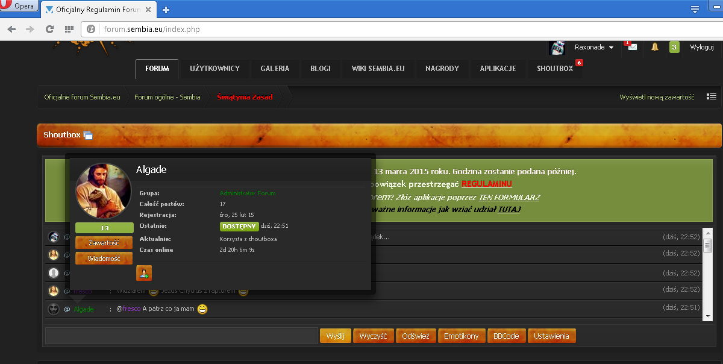723x364 pixels.
Task: Add Algade as a friend icon
Action: [x=144, y=273]
